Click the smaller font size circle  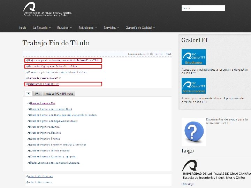coord(147,54)
